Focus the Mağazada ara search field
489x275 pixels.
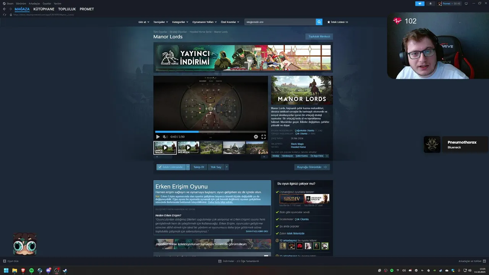pyautogui.click(x=280, y=22)
